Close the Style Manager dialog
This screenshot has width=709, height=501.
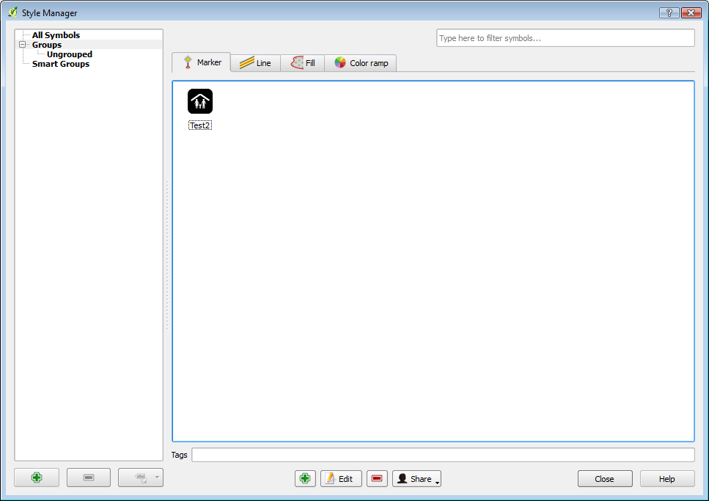click(x=605, y=479)
